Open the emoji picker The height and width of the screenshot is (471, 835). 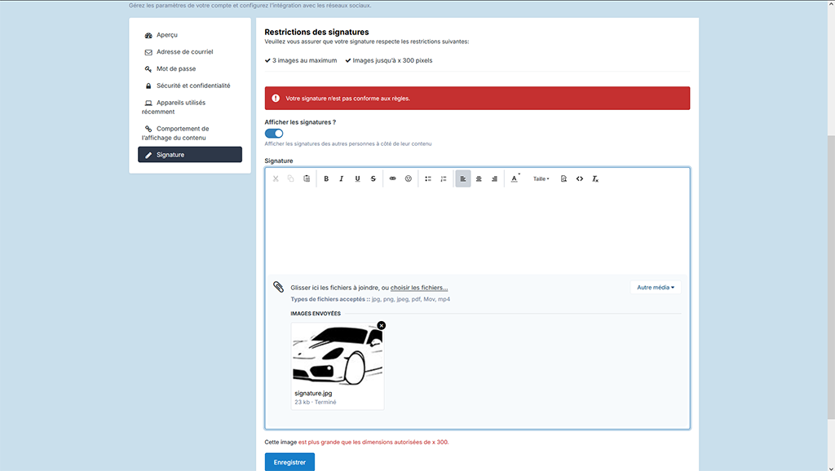409,178
